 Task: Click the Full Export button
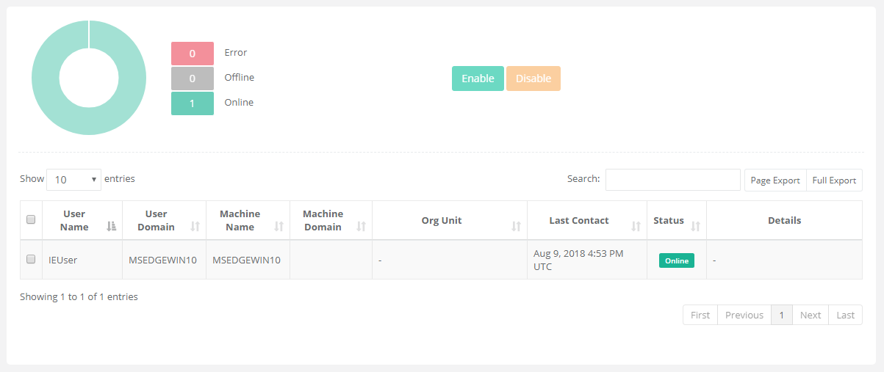[x=834, y=180]
